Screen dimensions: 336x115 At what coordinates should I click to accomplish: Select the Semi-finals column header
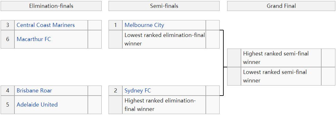(164, 6)
